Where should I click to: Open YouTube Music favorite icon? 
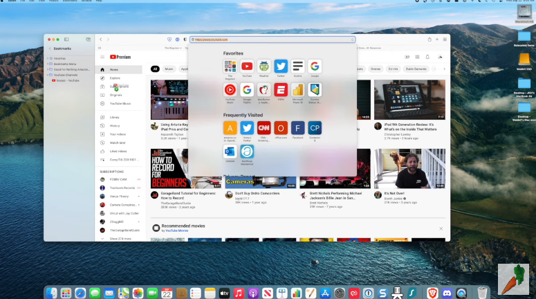(230, 90)
